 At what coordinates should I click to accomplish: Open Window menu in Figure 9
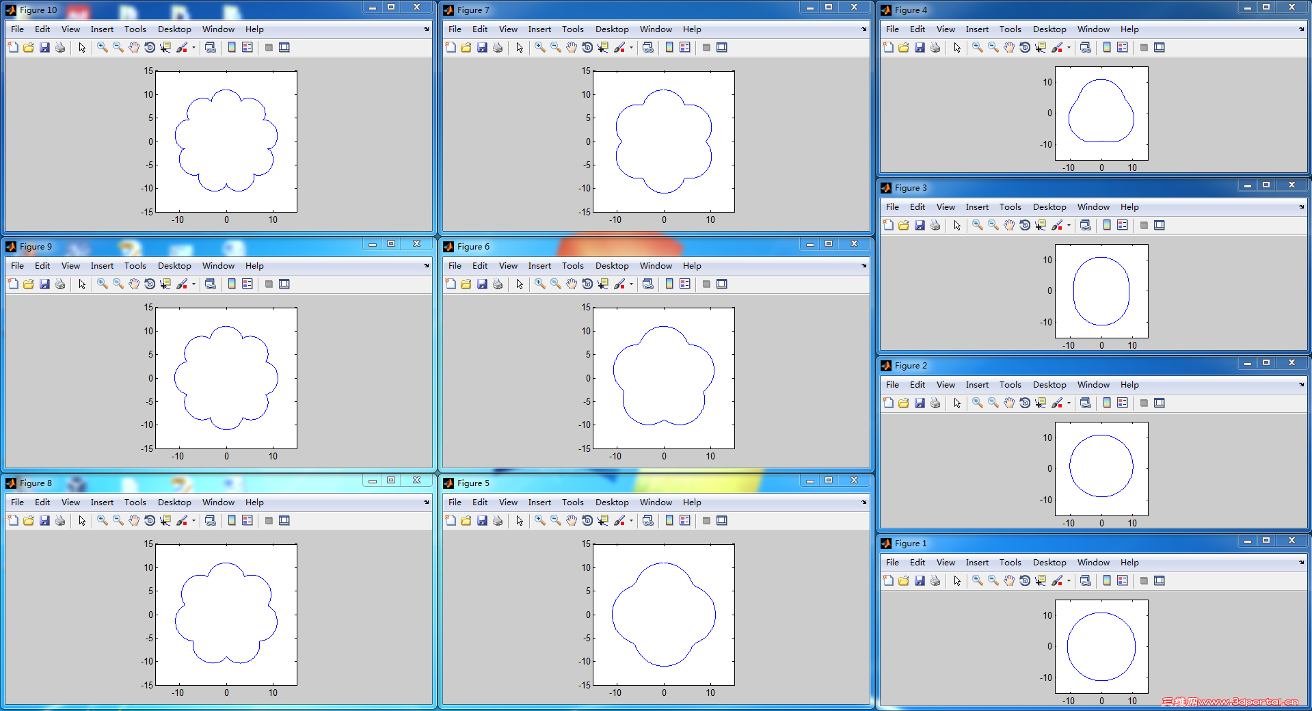coord(218,265)
